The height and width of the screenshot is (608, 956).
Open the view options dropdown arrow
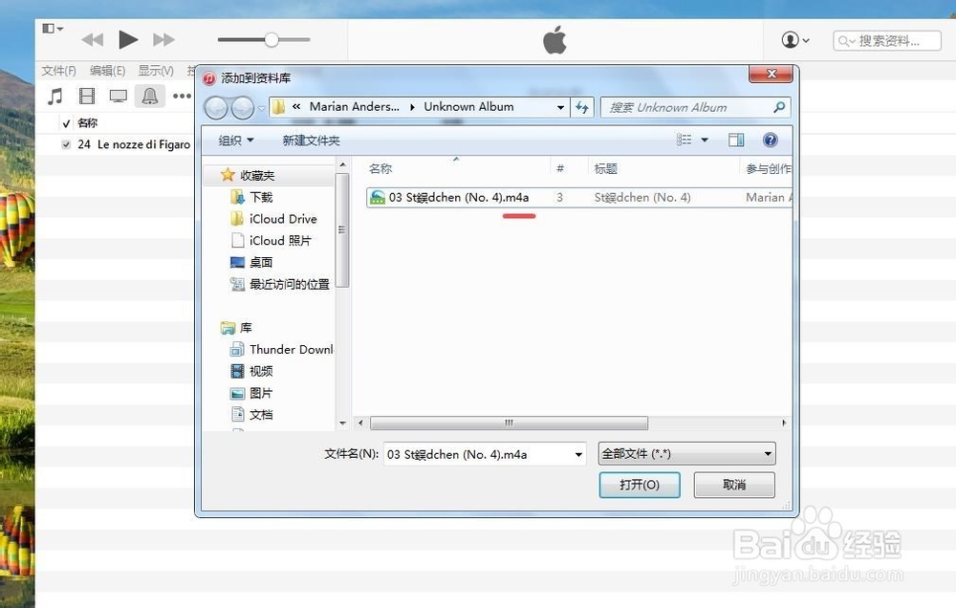coord(705,140)
